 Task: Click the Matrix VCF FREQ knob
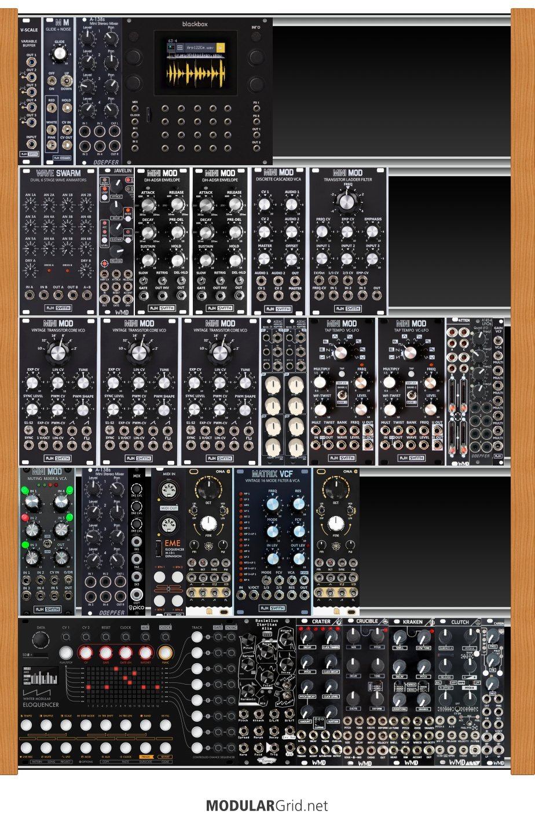[273, 504]
